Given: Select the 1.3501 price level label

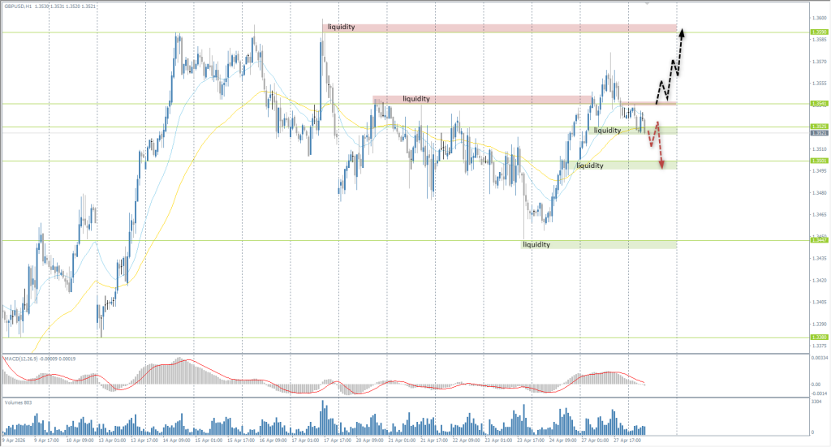Looking at the screenshot, I should (819, 161).
